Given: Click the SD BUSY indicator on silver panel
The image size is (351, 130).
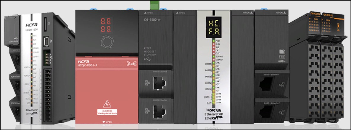Looking at the screenshot, I should (x=213, y=60).
